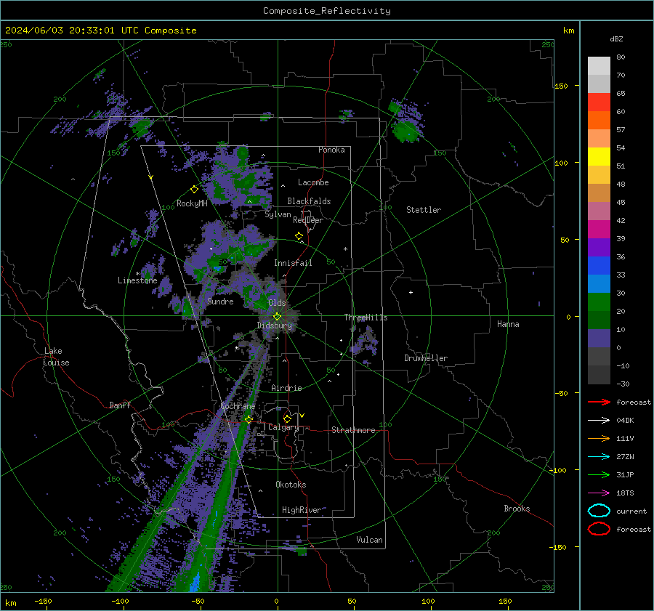The width and height of the screenshot is (654, 611).
Task: Click the cyan 27ZW arrow in legend
Action: click(599, 456)
